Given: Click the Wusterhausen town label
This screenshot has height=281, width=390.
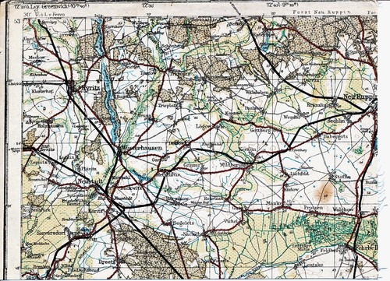Looking at the screenshot, I should tap(143, 148).
